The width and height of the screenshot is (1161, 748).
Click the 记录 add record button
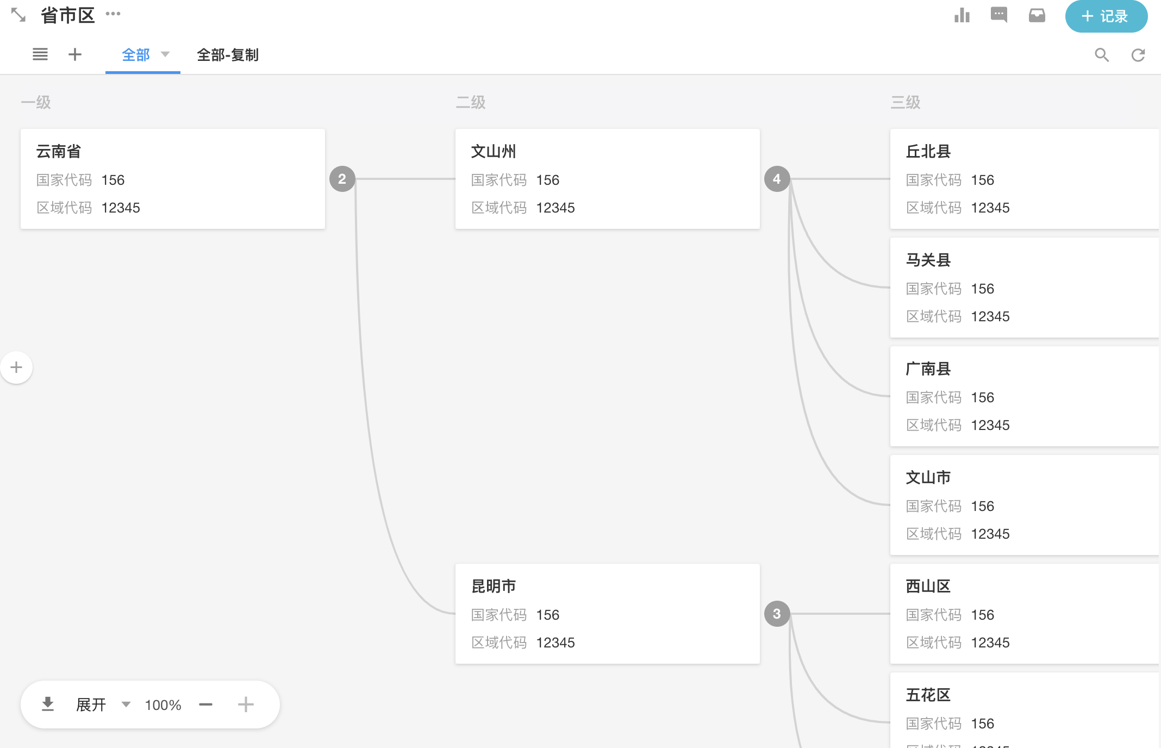[1106, 16]
